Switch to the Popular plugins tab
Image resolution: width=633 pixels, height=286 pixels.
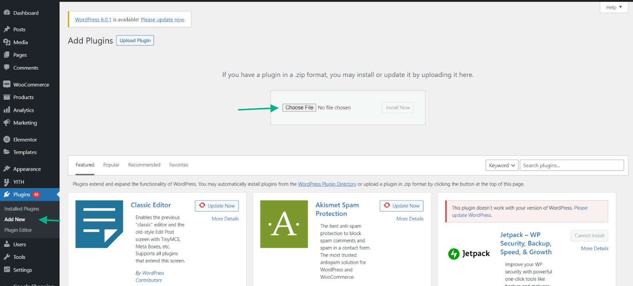tap(111, 165)
